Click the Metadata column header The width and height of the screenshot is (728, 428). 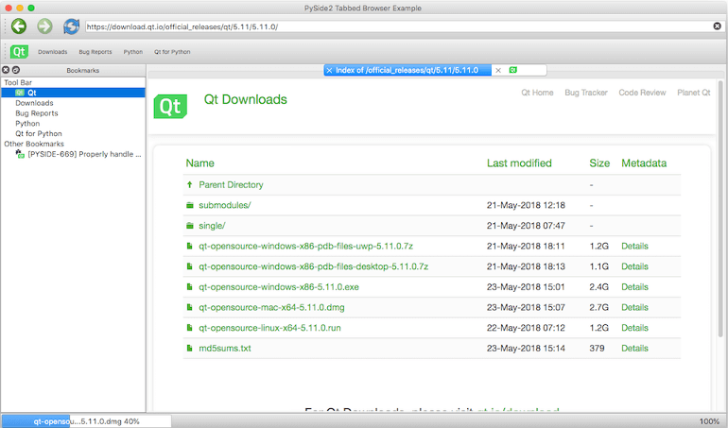[644, 163]
